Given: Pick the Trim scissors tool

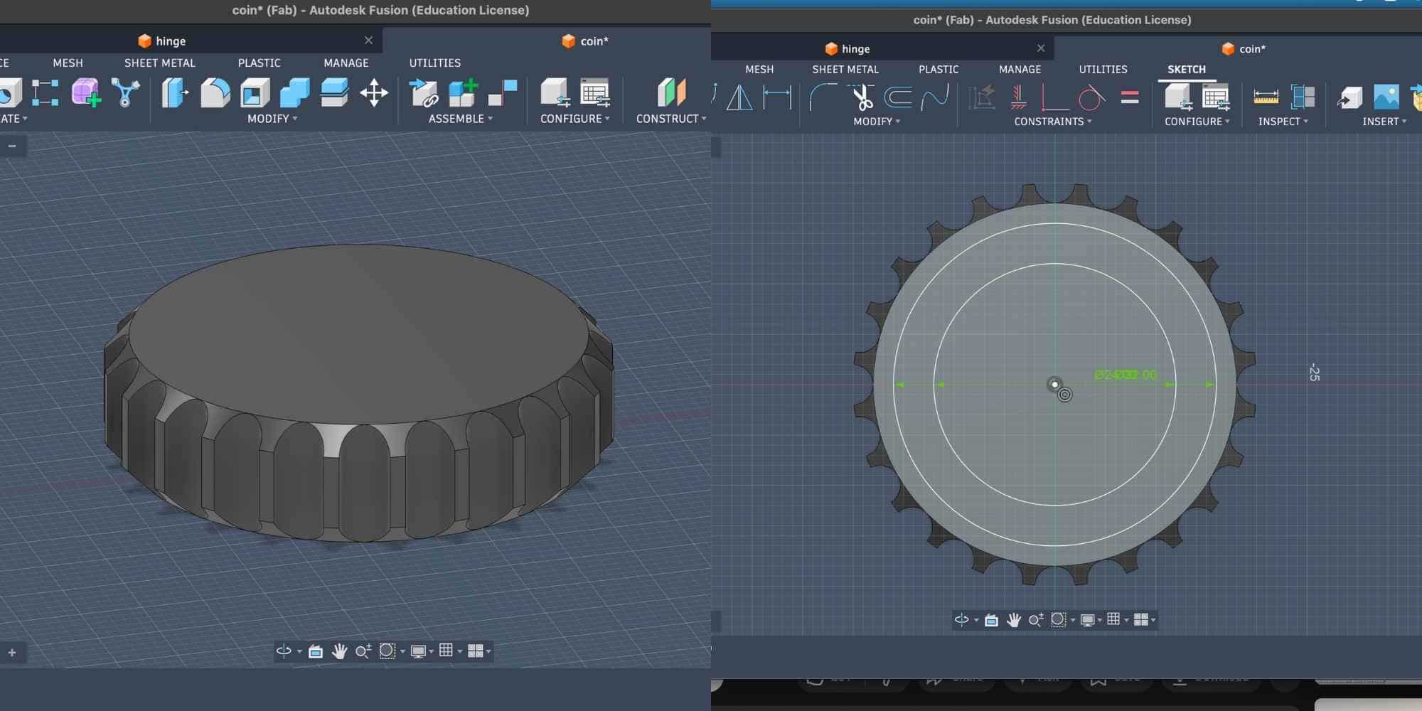Looking at the screenshot, I should coord(862,97).
